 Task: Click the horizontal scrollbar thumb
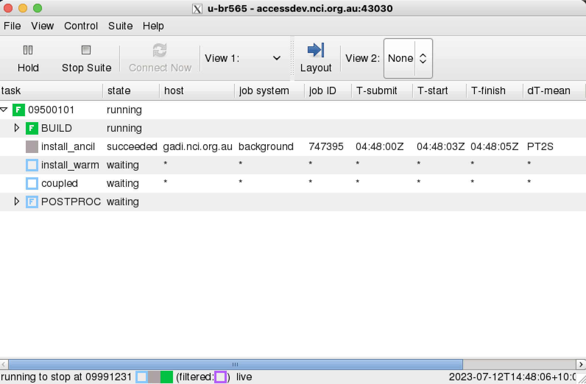[235, 365]
